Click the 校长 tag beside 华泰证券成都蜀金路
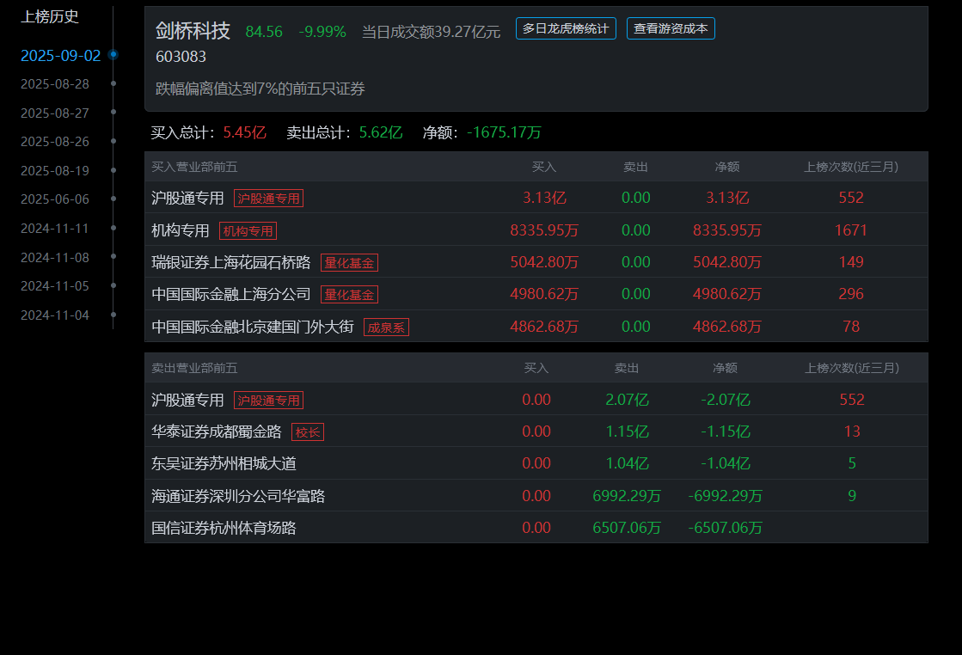The image size is (962, 655). (x=308, y=432)
